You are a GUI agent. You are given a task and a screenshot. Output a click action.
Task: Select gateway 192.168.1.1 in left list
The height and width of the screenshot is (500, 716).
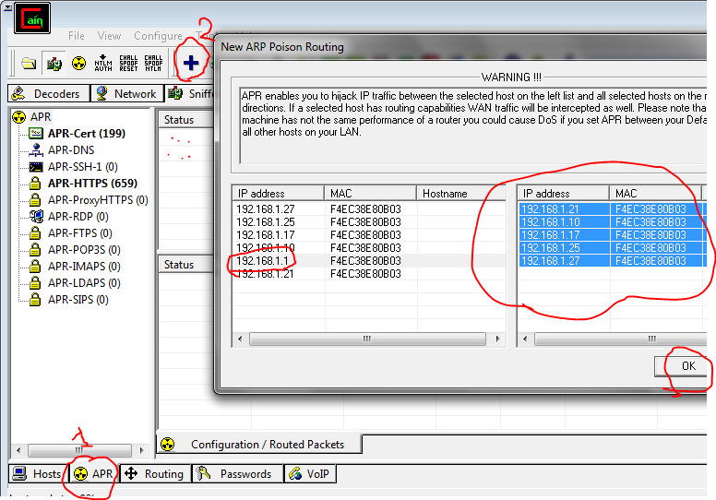tap(368, 261)
